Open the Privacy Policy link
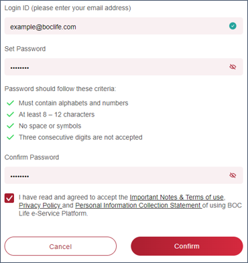This screenshot has height=263, width=248. [40, 205]
